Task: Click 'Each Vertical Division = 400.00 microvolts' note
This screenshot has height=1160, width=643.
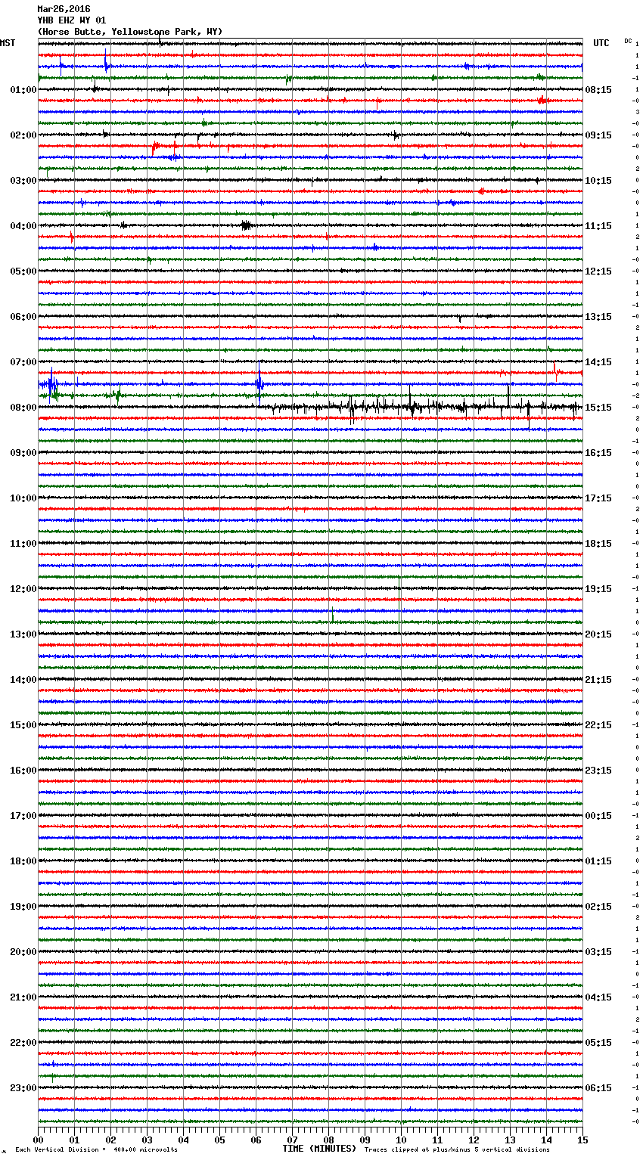Action: (x=96, y=1149)
